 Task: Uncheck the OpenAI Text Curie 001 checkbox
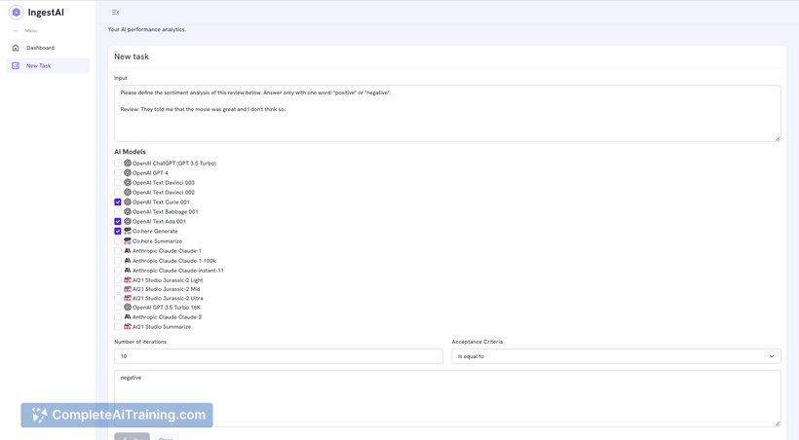(118, 202)
